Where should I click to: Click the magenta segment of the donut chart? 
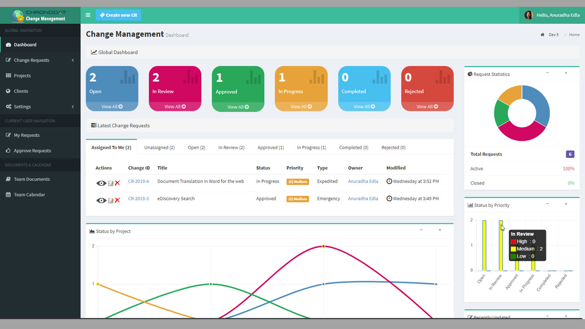[522, 134]
